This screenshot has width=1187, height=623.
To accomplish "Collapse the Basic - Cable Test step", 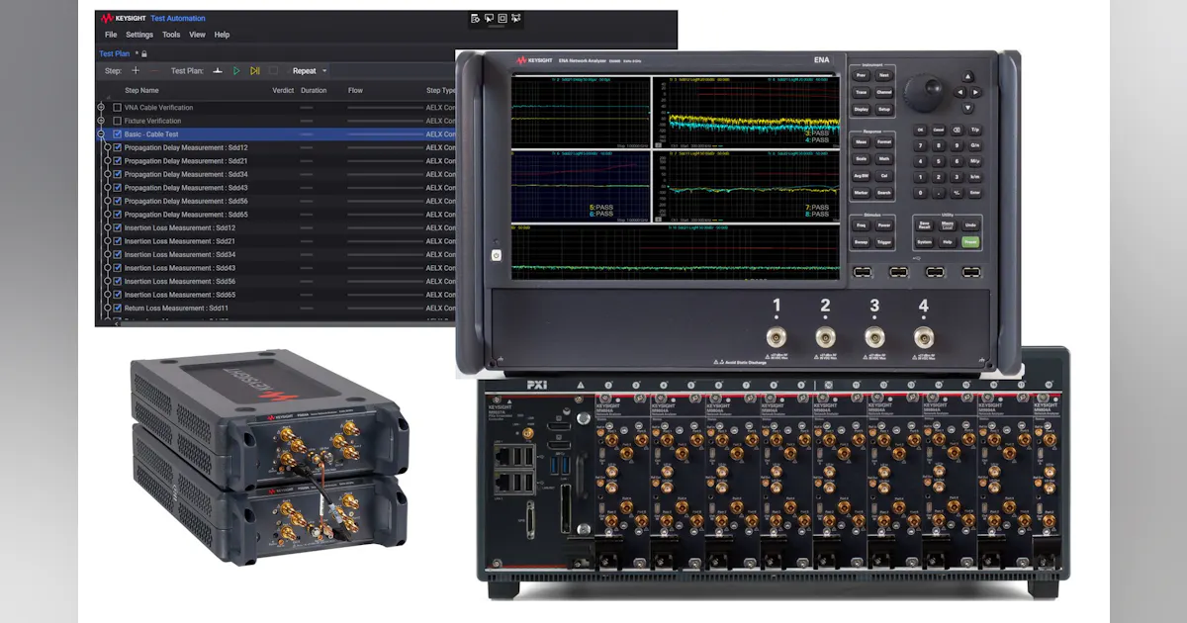I will 101,134.
